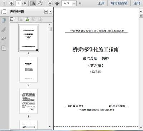Click the header 中国交通建设股份有限公司标准化施工指南系列
The height and width of the screenshot is (131, 143).
[97, 31]
